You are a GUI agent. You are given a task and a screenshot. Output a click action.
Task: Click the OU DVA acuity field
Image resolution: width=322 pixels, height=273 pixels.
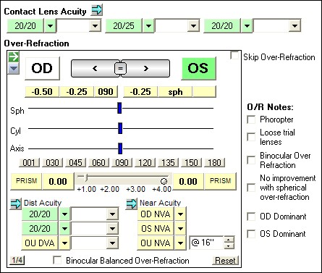40,243
